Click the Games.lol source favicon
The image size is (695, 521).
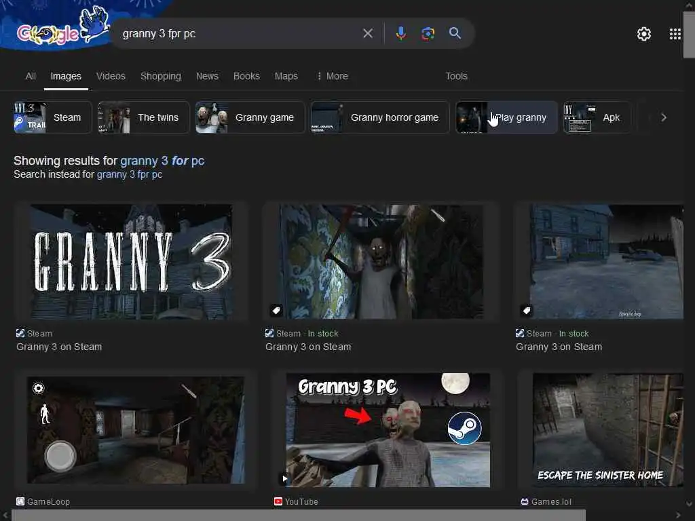[525, 501]
